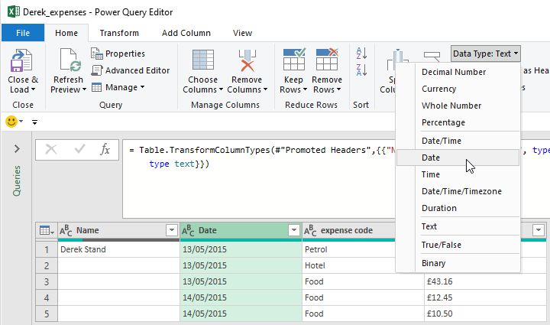Image resolution: width=550 pixels, height=325 pixels.
Task: Select Duration data type
Action: (458, 208)
